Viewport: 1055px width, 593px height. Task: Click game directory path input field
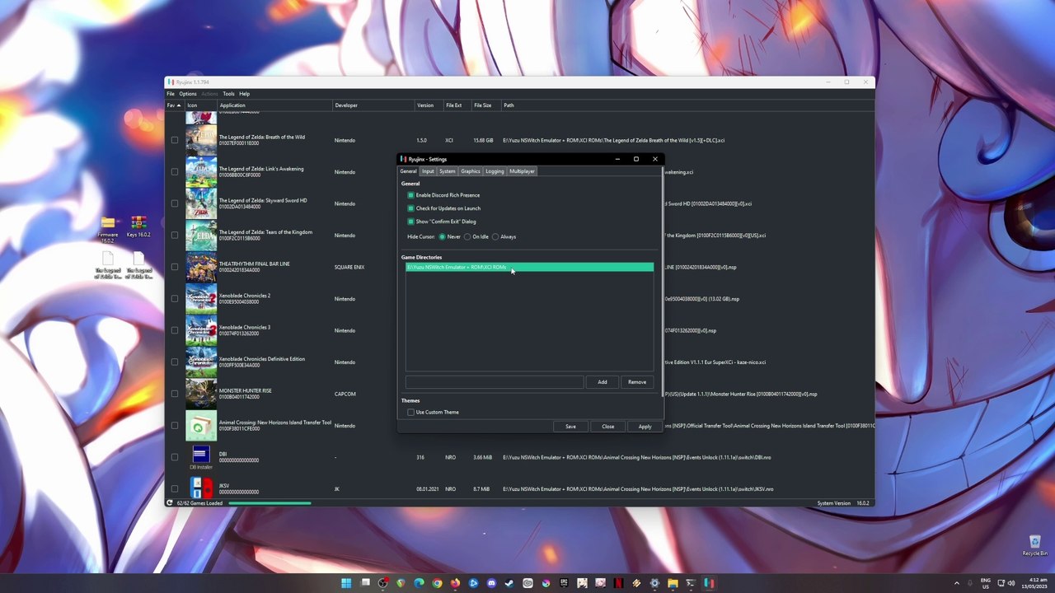[494, 382]
